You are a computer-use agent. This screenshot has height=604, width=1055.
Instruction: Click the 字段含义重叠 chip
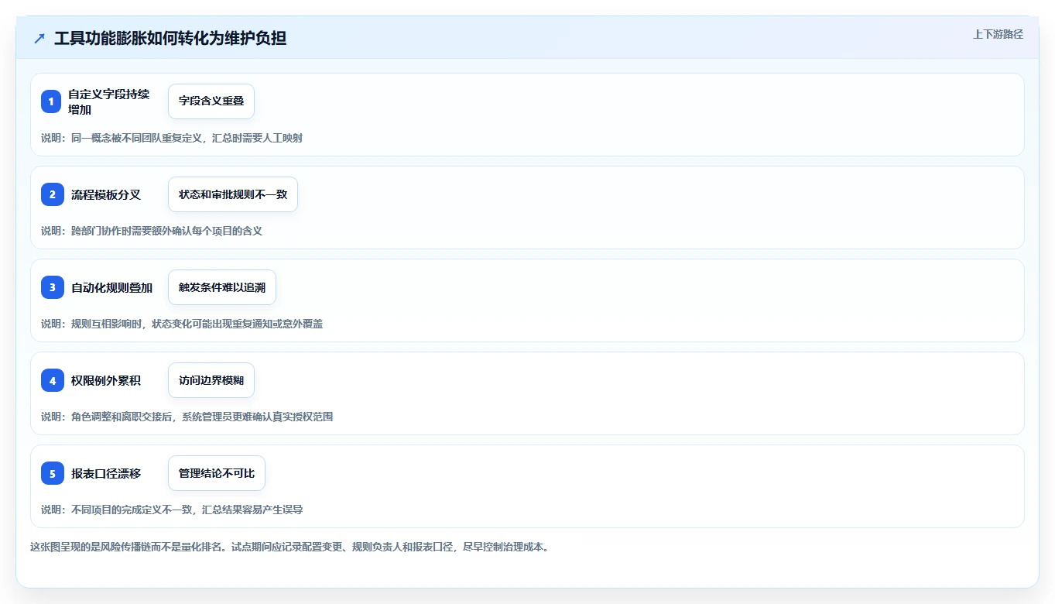point(211,101)
